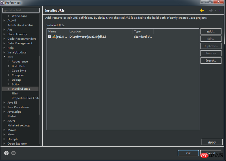Select Kickstart settings preference page
226x161 pixels.
tap(19, 125)
